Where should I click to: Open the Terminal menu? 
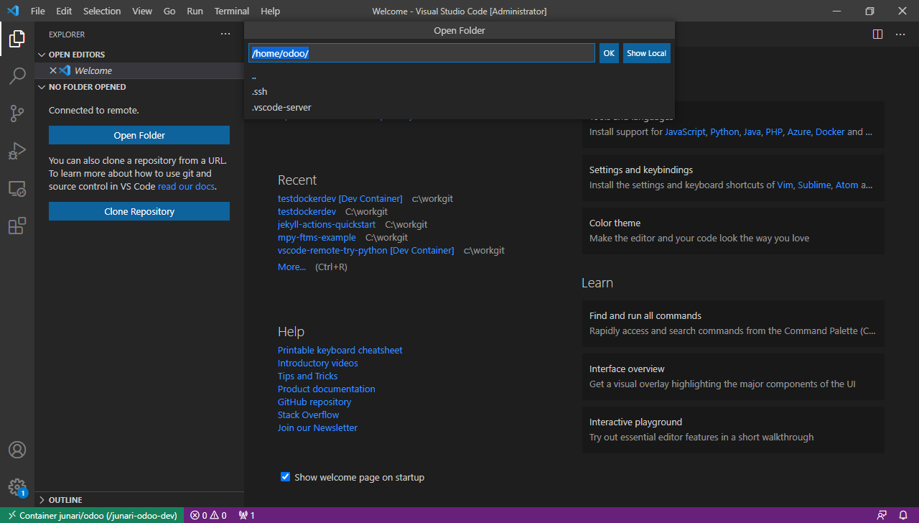232,11
